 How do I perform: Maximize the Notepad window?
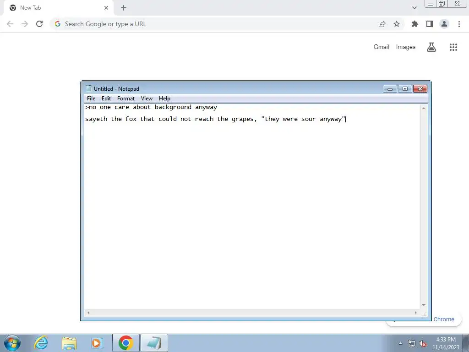tap(405, 89)
